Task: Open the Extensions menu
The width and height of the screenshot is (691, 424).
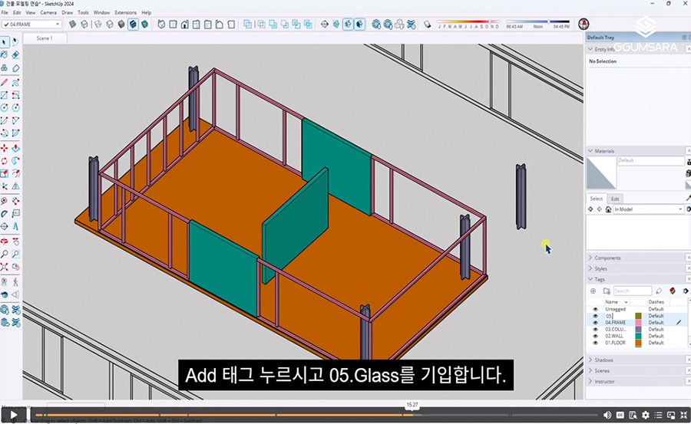Action: click(x=125, y=13)
